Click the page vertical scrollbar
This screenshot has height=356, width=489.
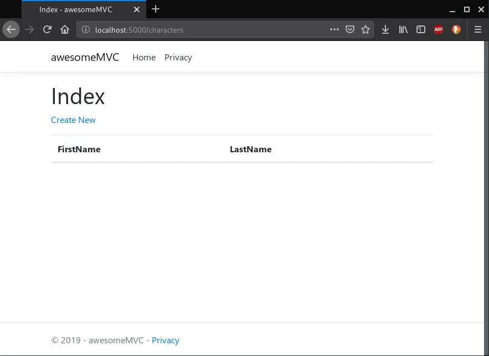[x=486, y=198]
